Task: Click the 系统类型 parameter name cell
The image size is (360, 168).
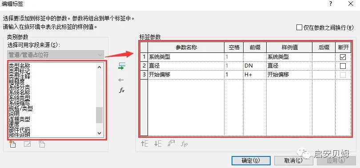Action: pos(186,57)
